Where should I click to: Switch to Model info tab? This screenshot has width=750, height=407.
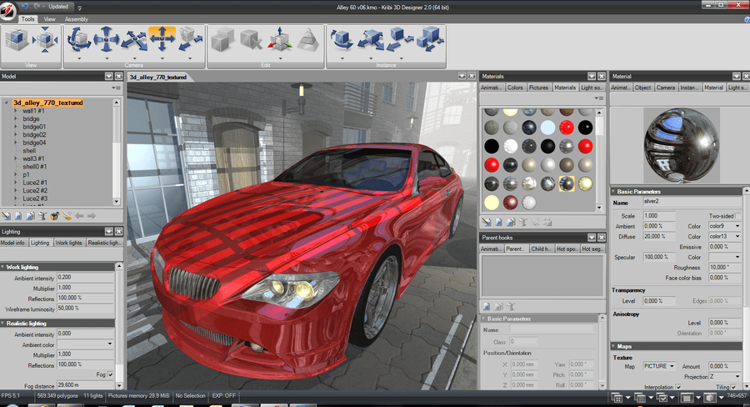tap(12, 243)
